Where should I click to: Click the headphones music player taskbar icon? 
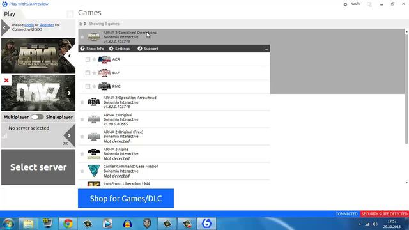coord(127,224)
